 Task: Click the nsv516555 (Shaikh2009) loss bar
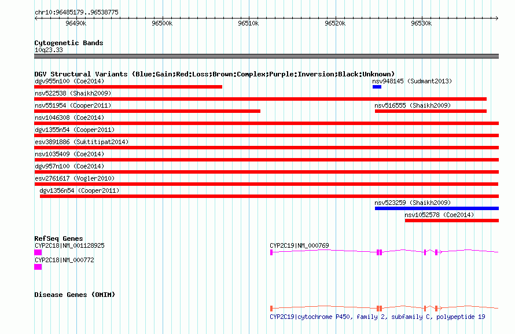pyautogui.click(x=431, y=111)
